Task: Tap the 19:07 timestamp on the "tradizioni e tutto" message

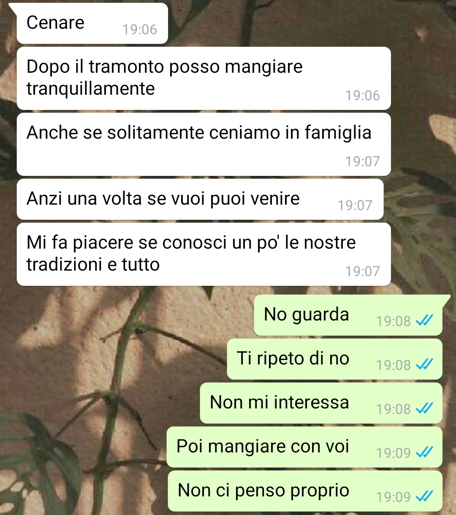Action: [363, 271]
